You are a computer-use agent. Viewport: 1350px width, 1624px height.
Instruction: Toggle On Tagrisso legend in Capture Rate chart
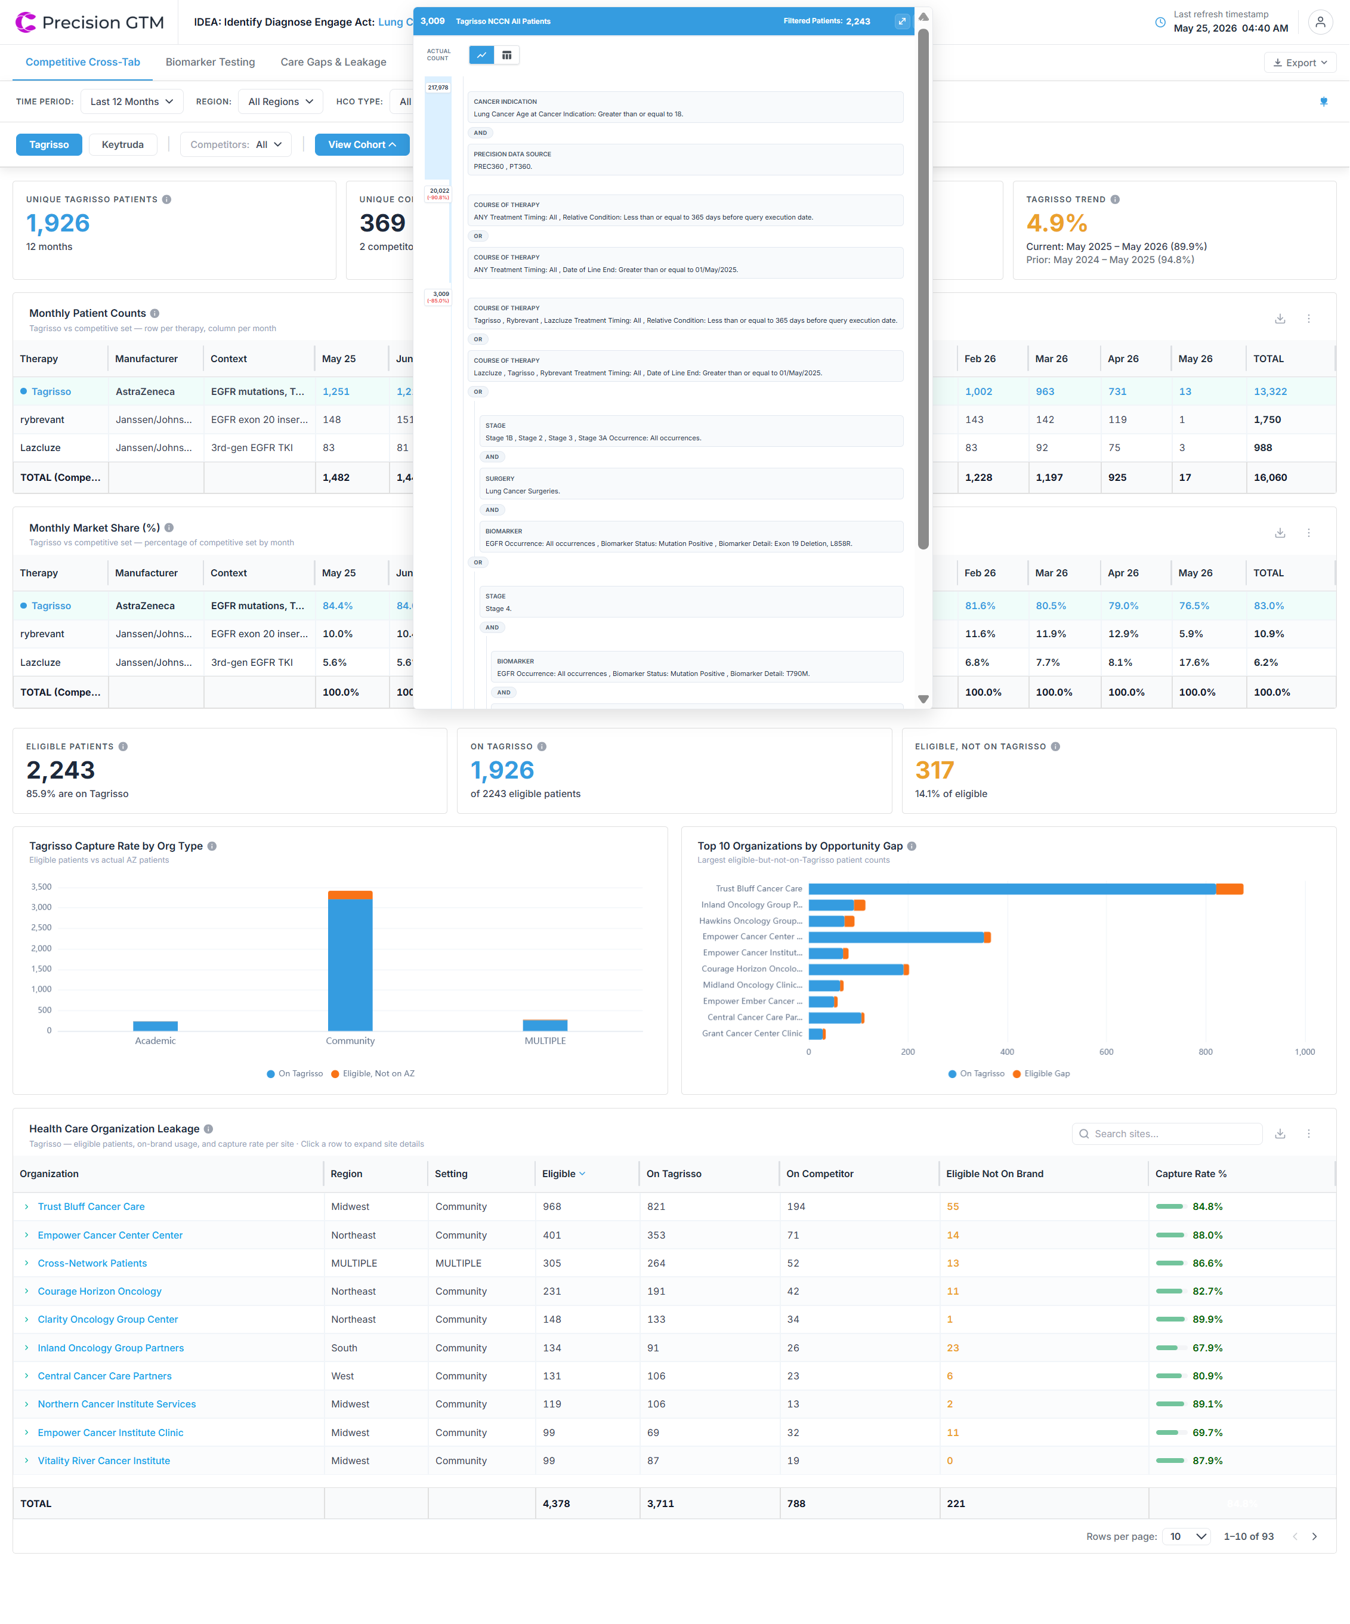pyautogui.click(x=295, y=1073)
